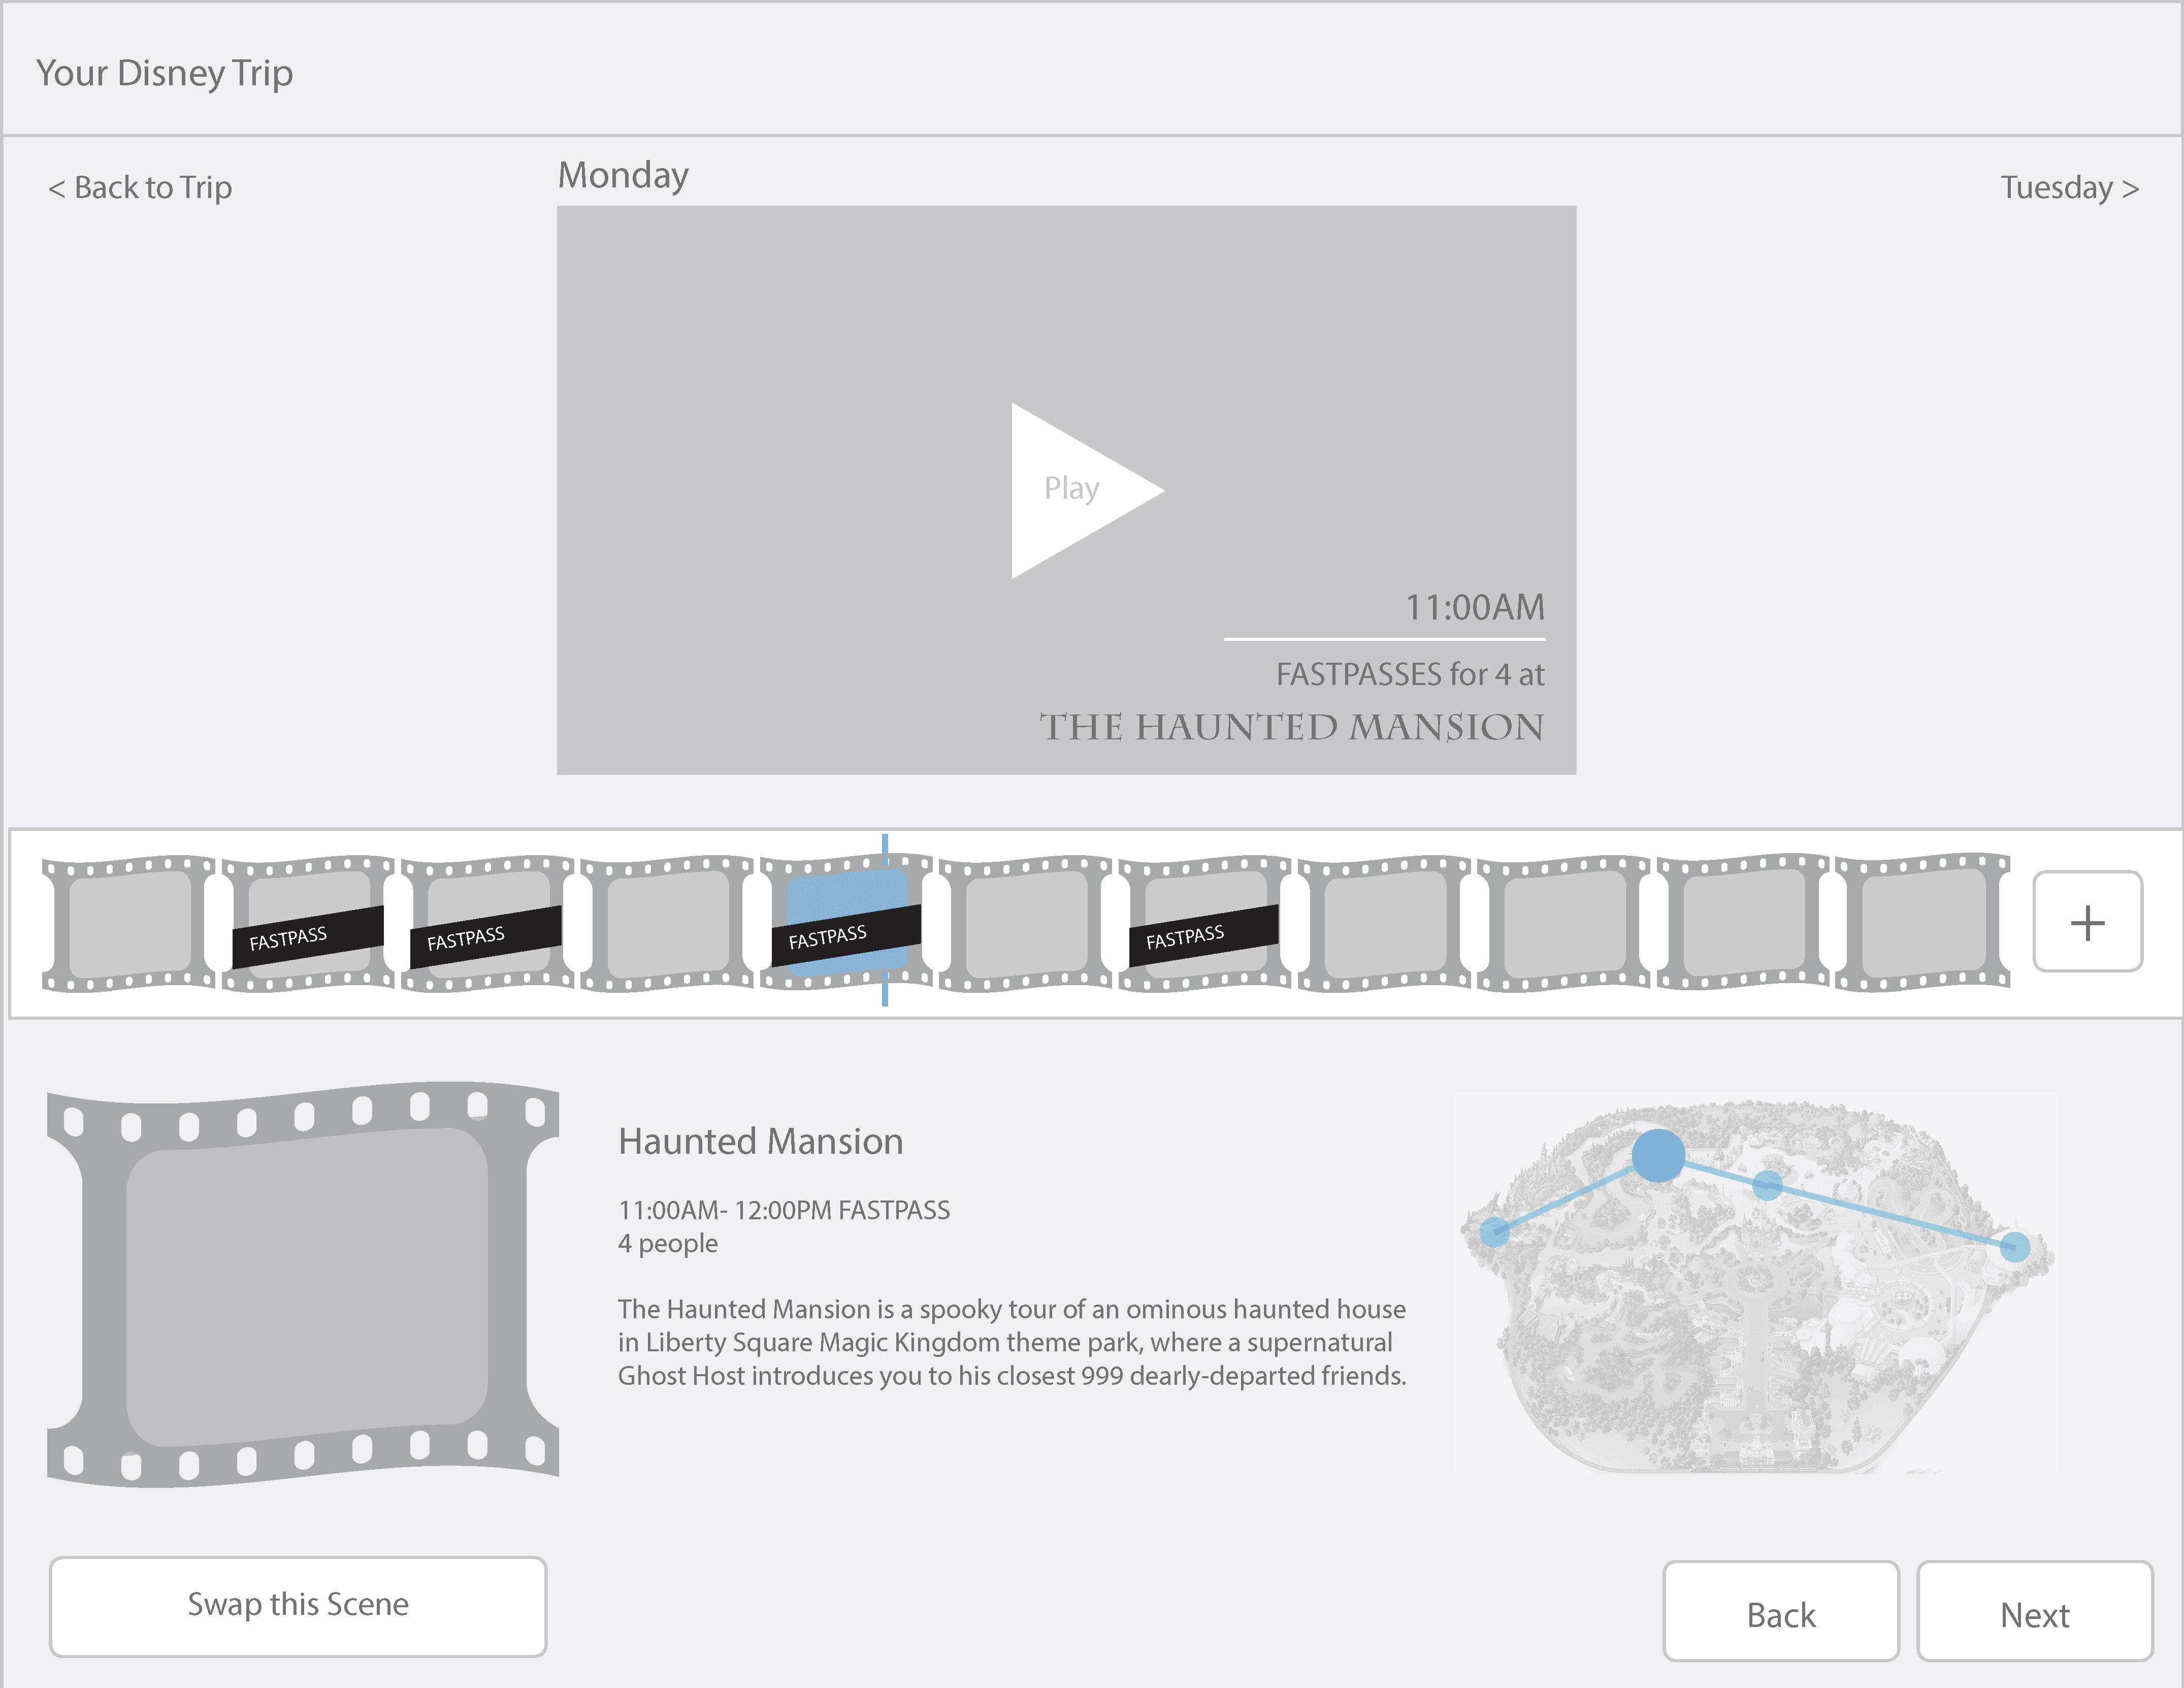Go back using '< Back to Trip'
Screen dimensions: 2184x1688
coord(140,188)
